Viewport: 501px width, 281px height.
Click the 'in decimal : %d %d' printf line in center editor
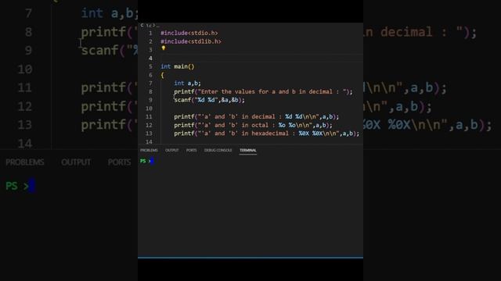pyautogui.click(x=256, y=116)
